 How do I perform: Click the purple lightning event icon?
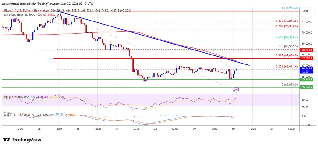[236, 89]
